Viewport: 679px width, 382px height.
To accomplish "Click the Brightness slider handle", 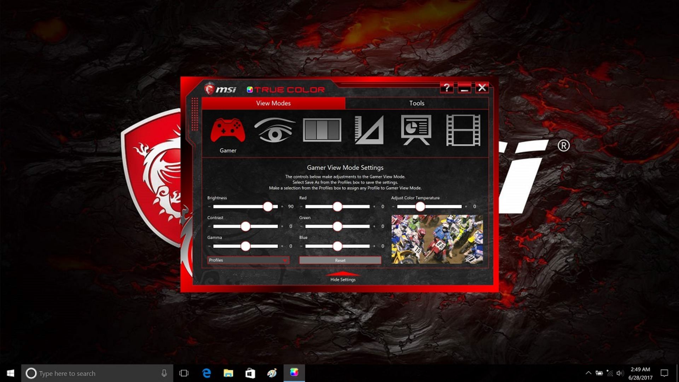I will point(268,207).
